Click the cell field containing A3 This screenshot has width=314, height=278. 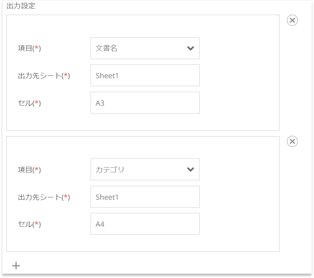point(145,103)
